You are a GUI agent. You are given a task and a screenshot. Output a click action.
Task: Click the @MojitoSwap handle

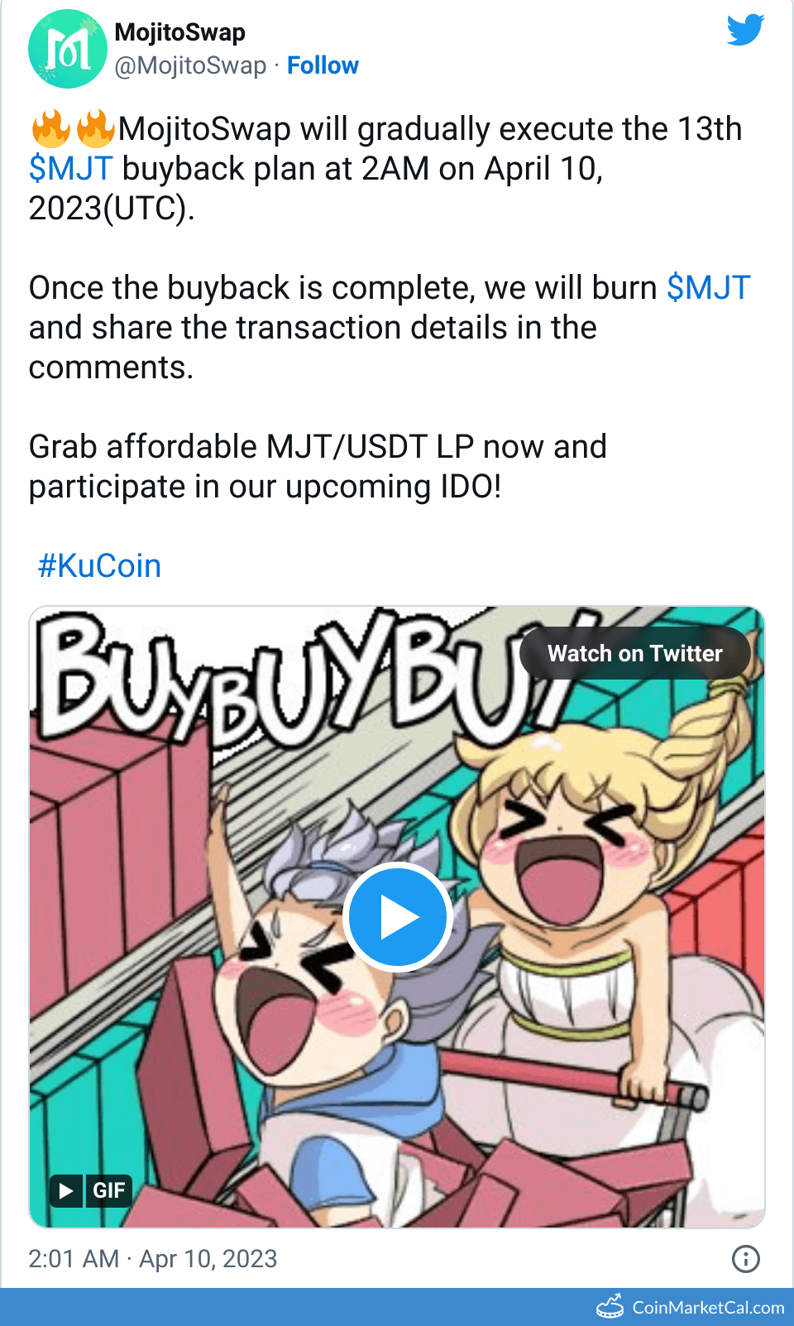click(190, 65)
